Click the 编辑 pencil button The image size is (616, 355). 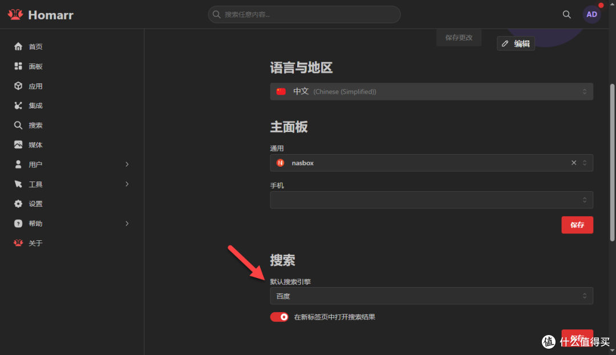click(x=516, y=43)
